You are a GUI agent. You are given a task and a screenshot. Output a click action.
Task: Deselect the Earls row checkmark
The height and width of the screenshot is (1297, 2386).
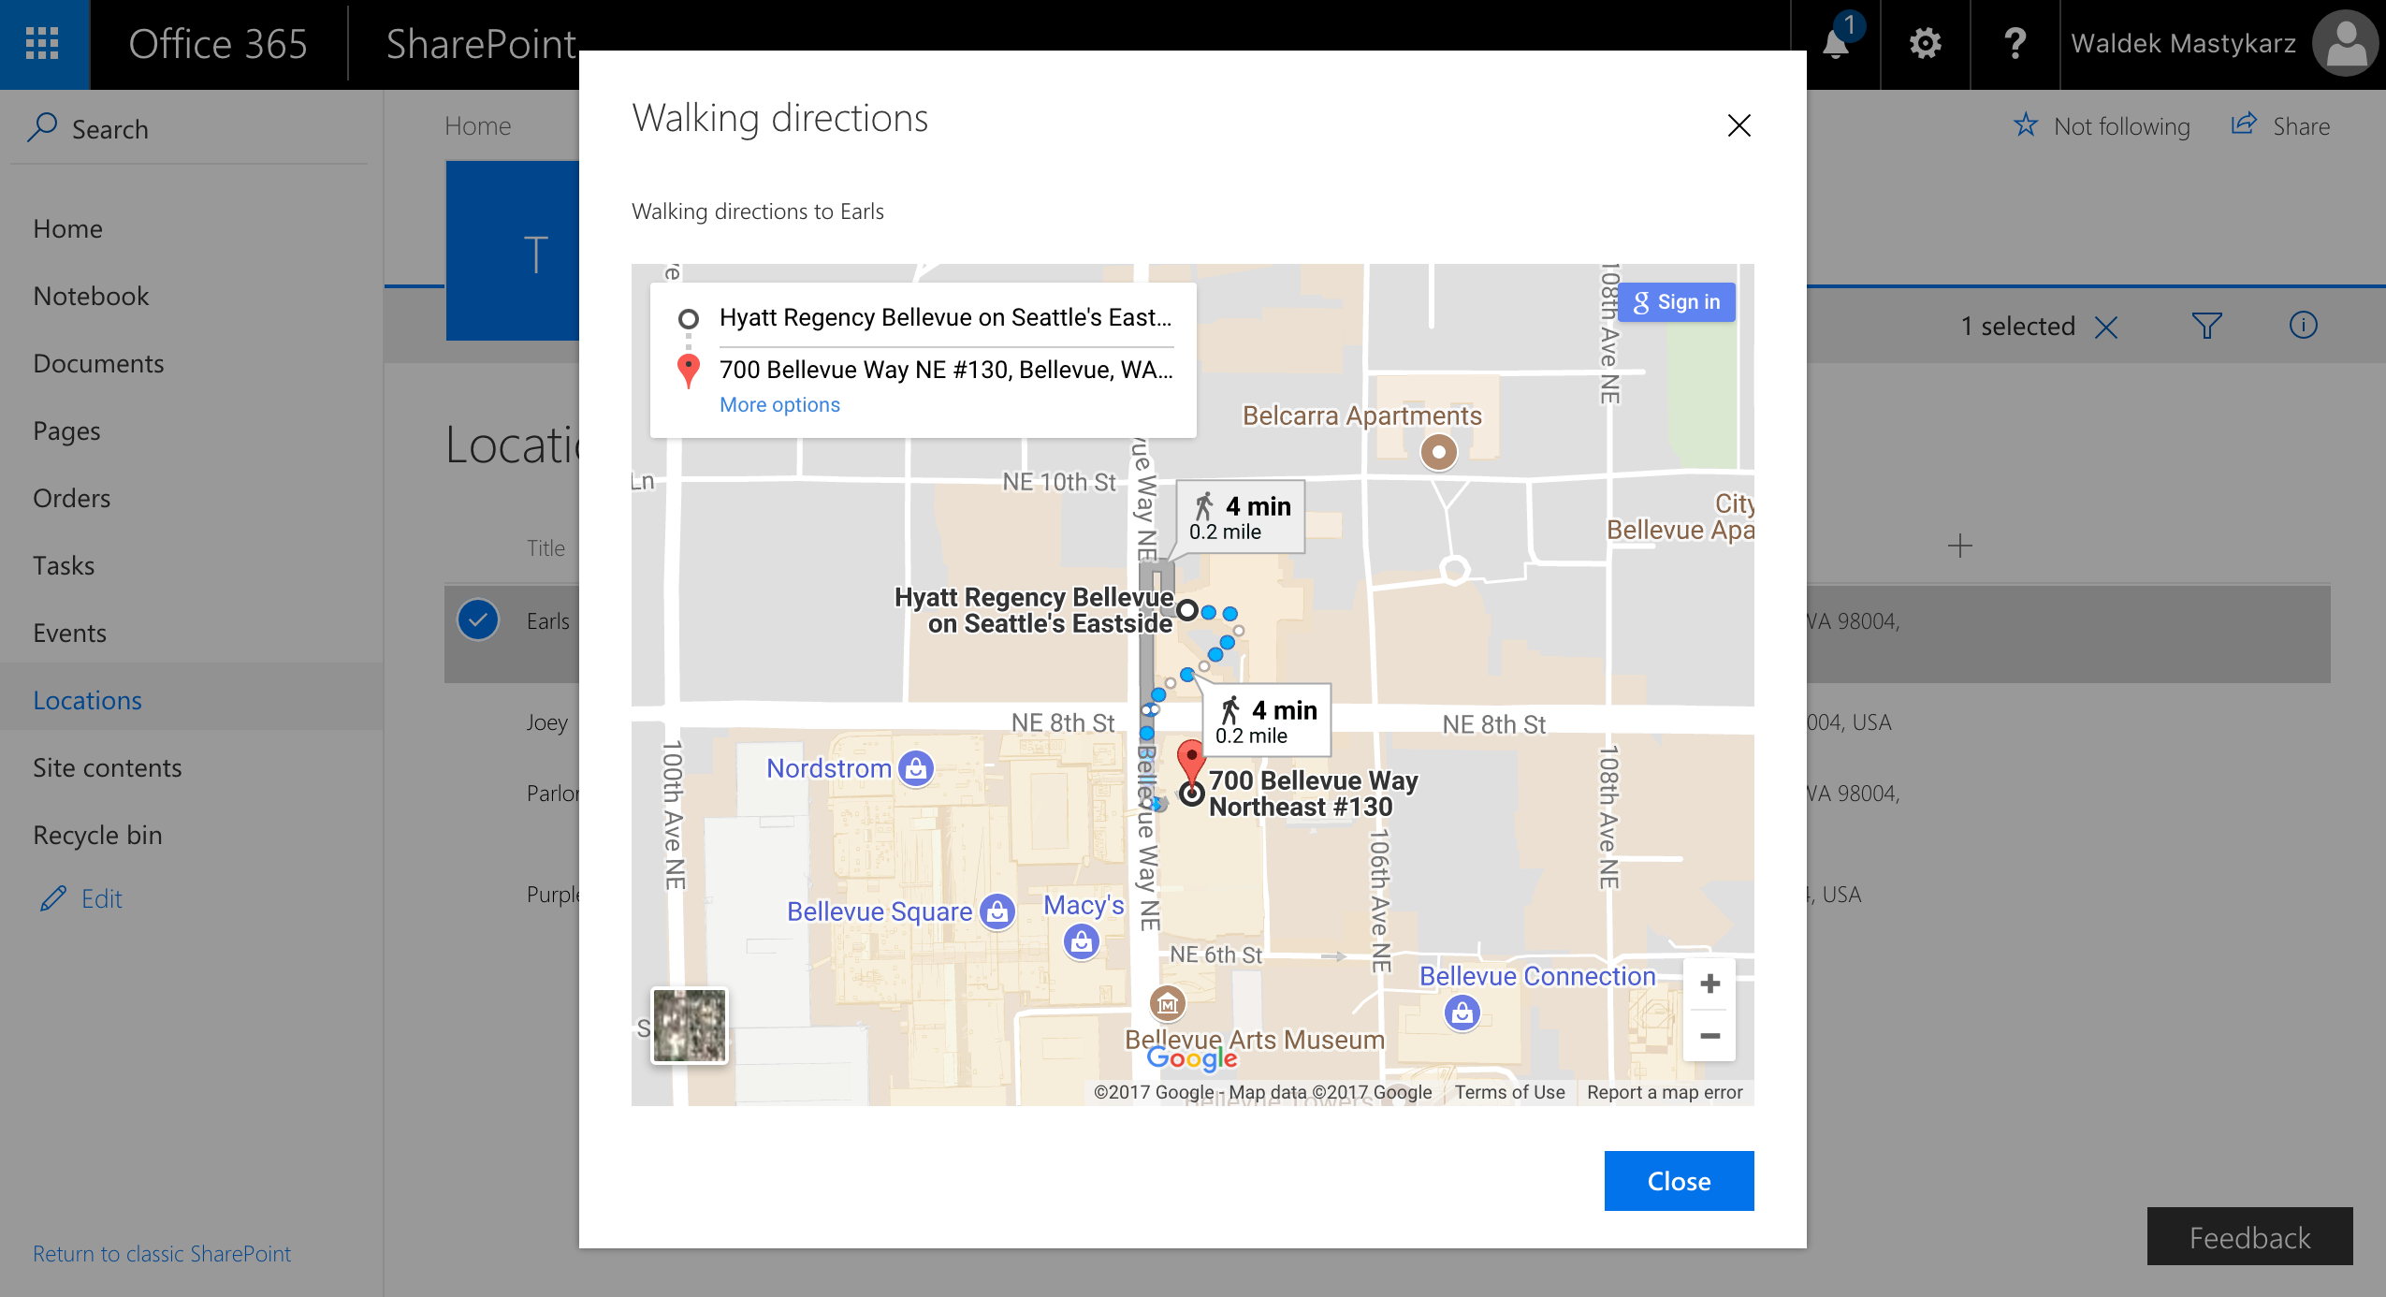click(x=478, y=619)
